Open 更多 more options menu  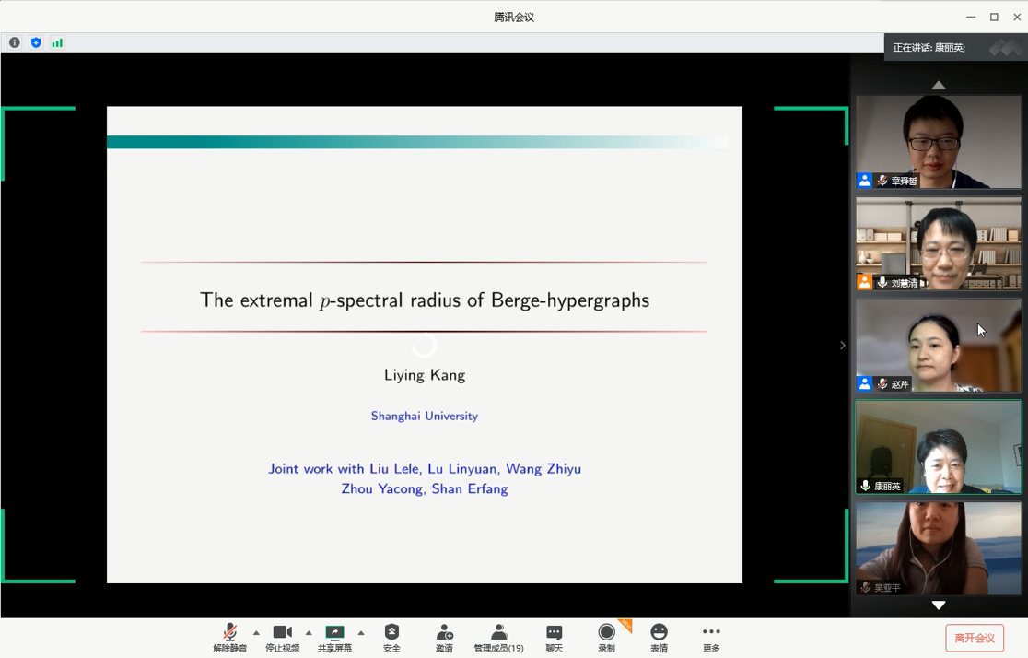click(x=711, y=636)
